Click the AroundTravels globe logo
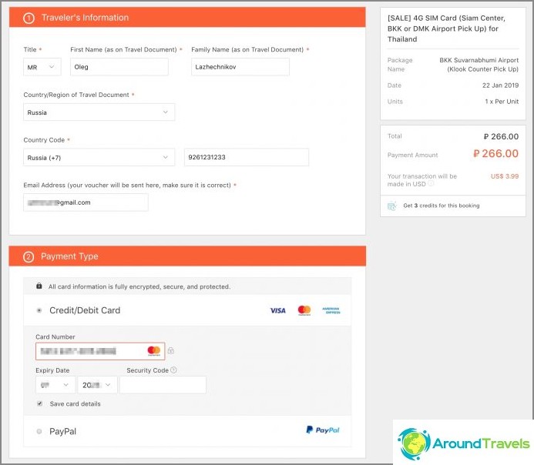Screen dimensions: 534x465 (414, 443)
